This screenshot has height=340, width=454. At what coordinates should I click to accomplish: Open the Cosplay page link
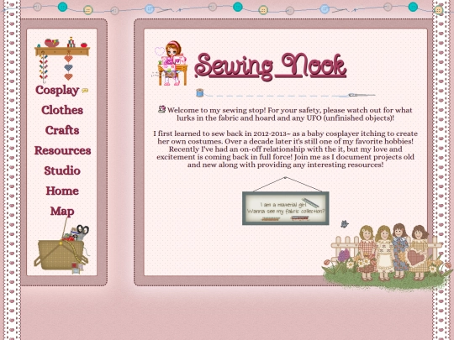(x=57, y=90)
